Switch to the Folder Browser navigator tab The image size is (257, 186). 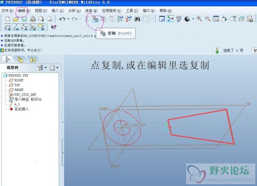pyautogui.click(x=20, y=59)
